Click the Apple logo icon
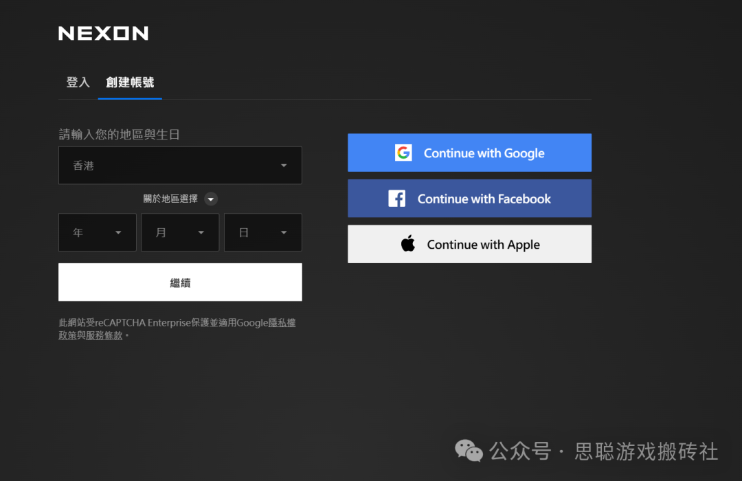 pos(408,244)
